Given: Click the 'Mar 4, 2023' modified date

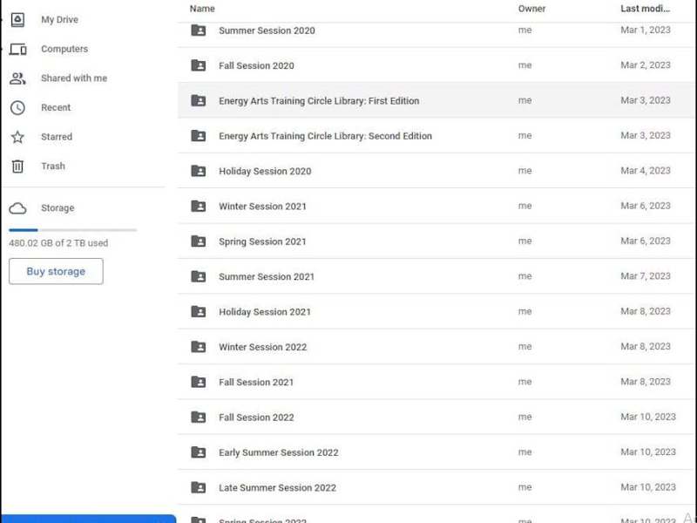Looking at the screenshot, I should coord(646,170).
